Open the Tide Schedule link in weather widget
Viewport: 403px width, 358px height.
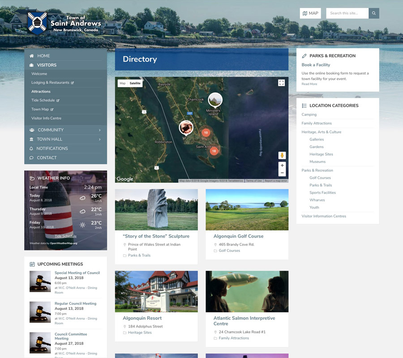click(65, 236)
